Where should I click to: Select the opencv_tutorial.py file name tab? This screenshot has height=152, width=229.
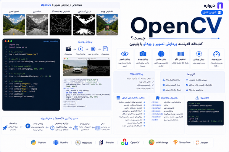coord(51,41)
